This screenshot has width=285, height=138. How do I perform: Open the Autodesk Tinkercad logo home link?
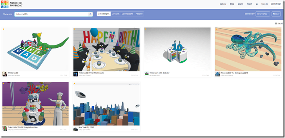click(12, 4)
